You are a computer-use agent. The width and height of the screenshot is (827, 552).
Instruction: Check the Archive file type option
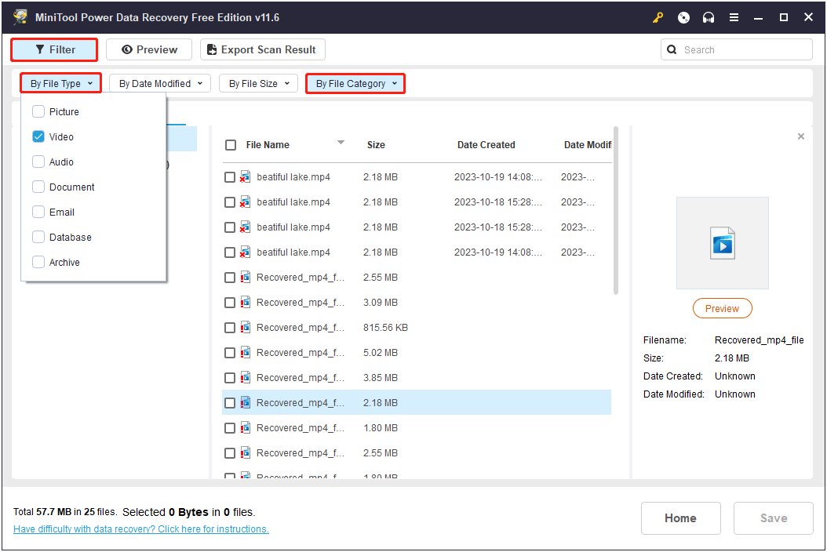click(38, 262)
